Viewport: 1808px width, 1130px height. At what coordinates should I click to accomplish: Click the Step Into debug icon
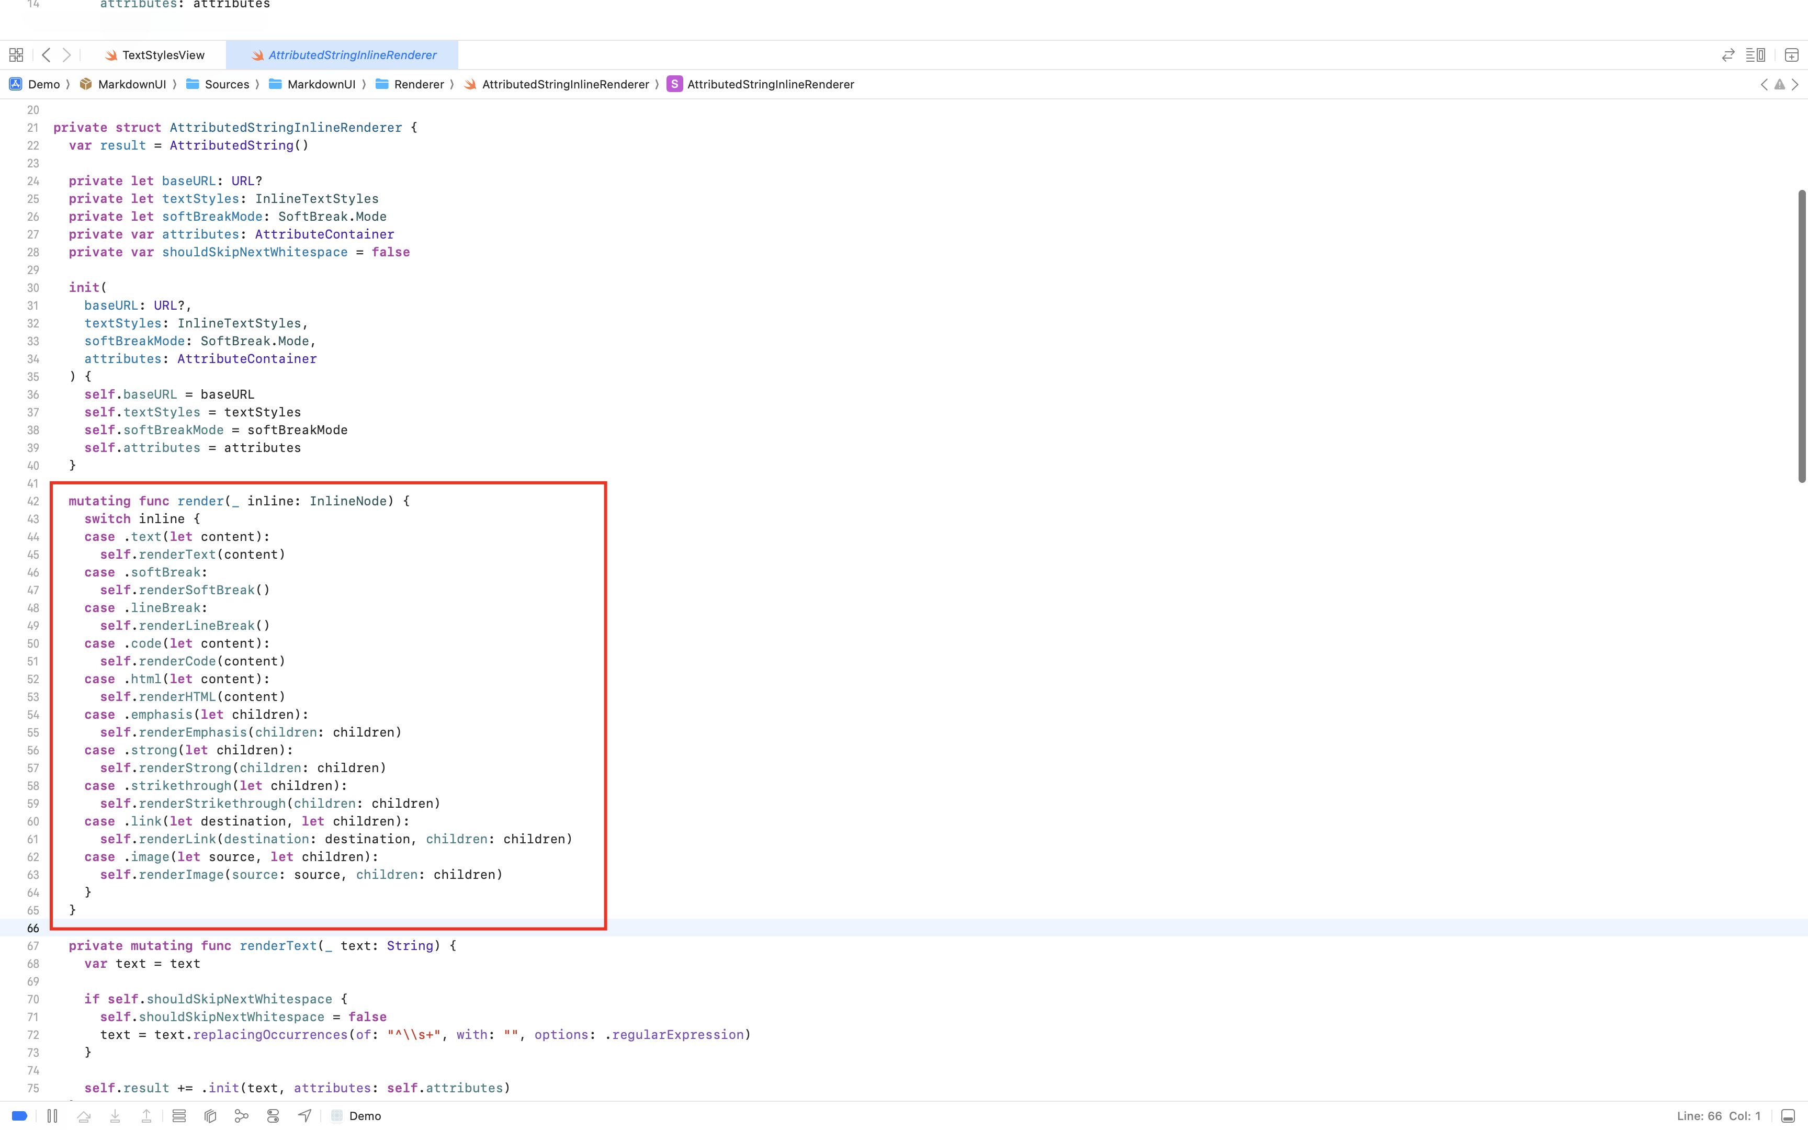pyautogui.click(x=115, y=1116)
